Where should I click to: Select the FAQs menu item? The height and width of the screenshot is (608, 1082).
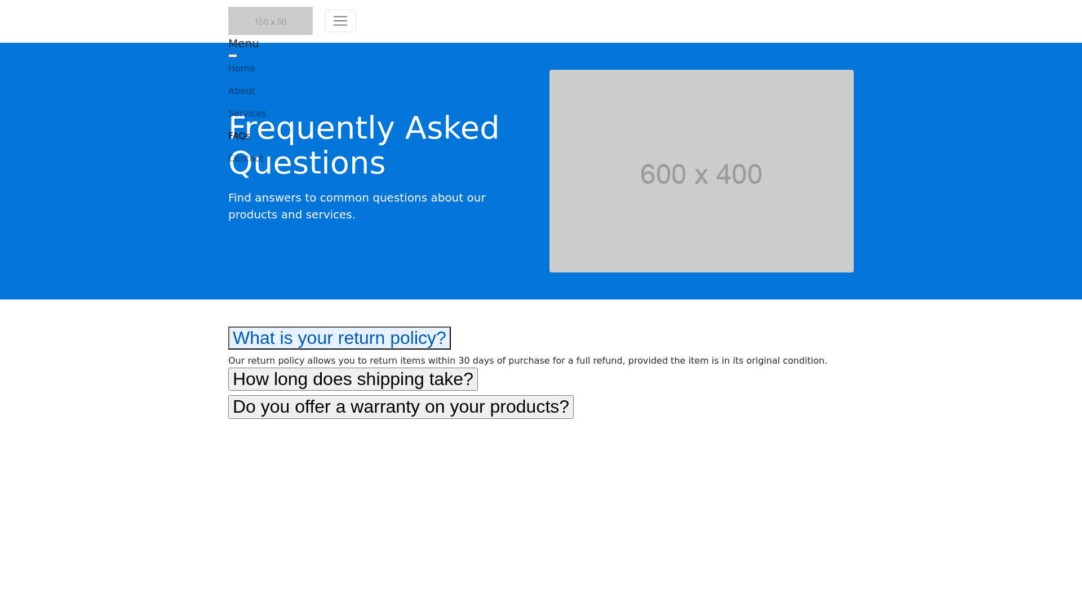pos(239,136)
